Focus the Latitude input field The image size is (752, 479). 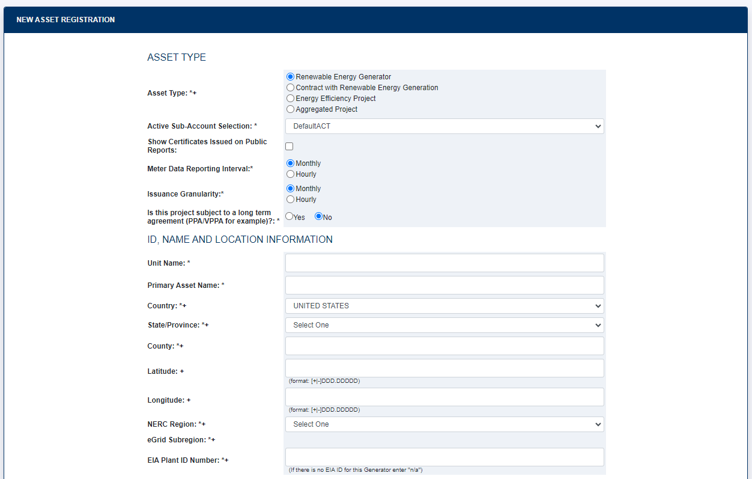pyautogui.click(x=444, y=368)
